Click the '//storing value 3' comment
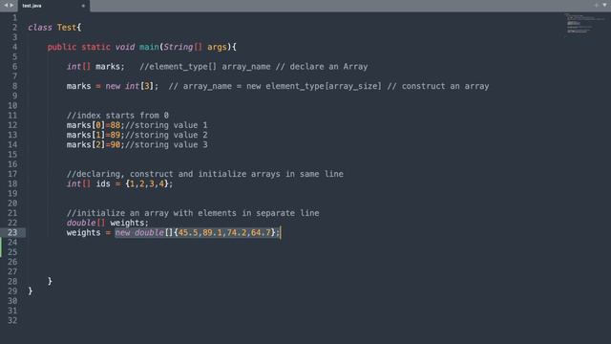 pyautogui.click(x=166, y=144)
